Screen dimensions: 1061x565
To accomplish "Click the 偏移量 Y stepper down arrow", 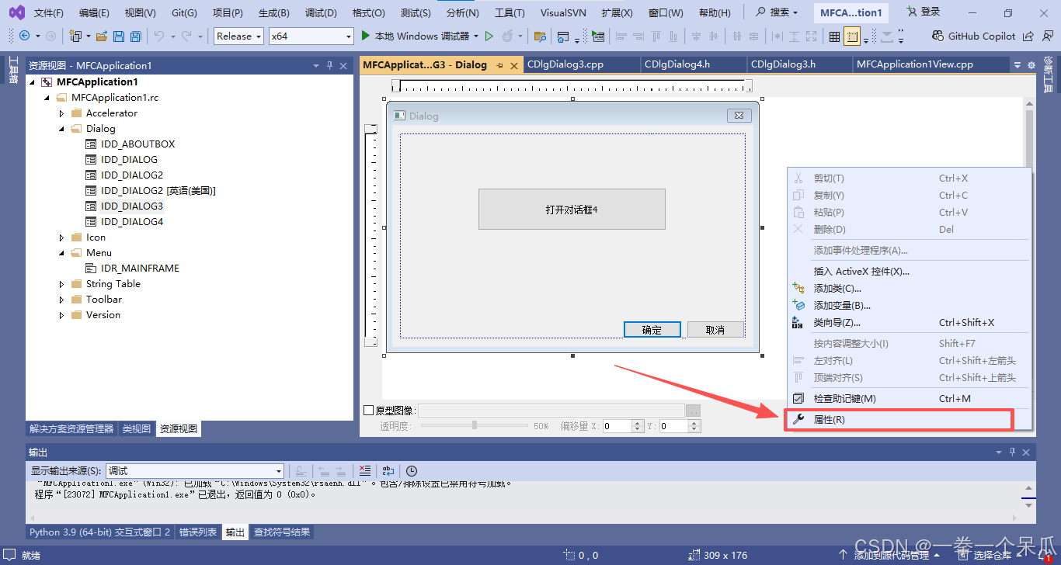I will 695,429.
